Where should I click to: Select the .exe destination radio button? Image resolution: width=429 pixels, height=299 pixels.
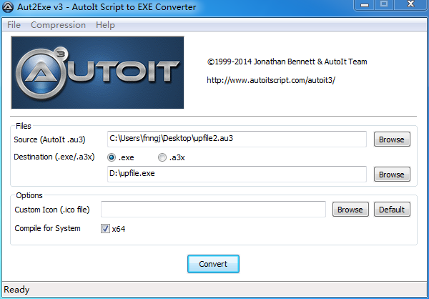tap(112, 157)
